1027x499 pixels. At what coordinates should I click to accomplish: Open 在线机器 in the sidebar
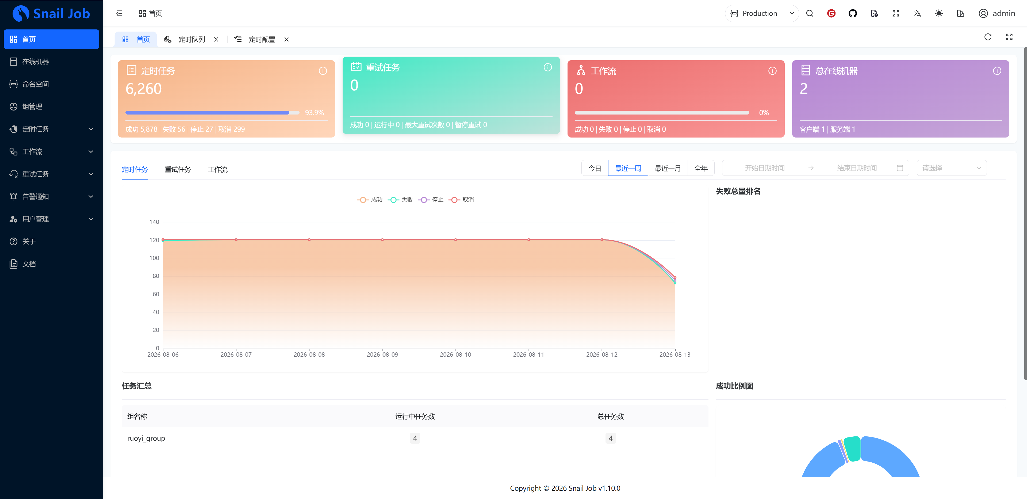point(51,62)
